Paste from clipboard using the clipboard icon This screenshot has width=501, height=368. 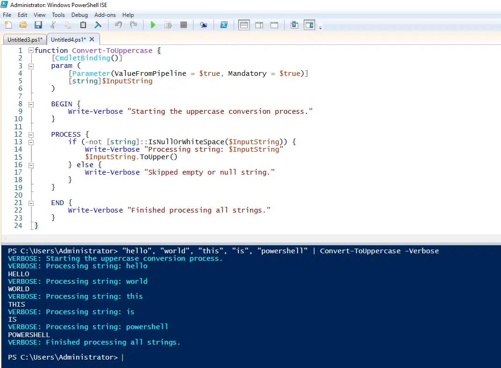point(83,25)
